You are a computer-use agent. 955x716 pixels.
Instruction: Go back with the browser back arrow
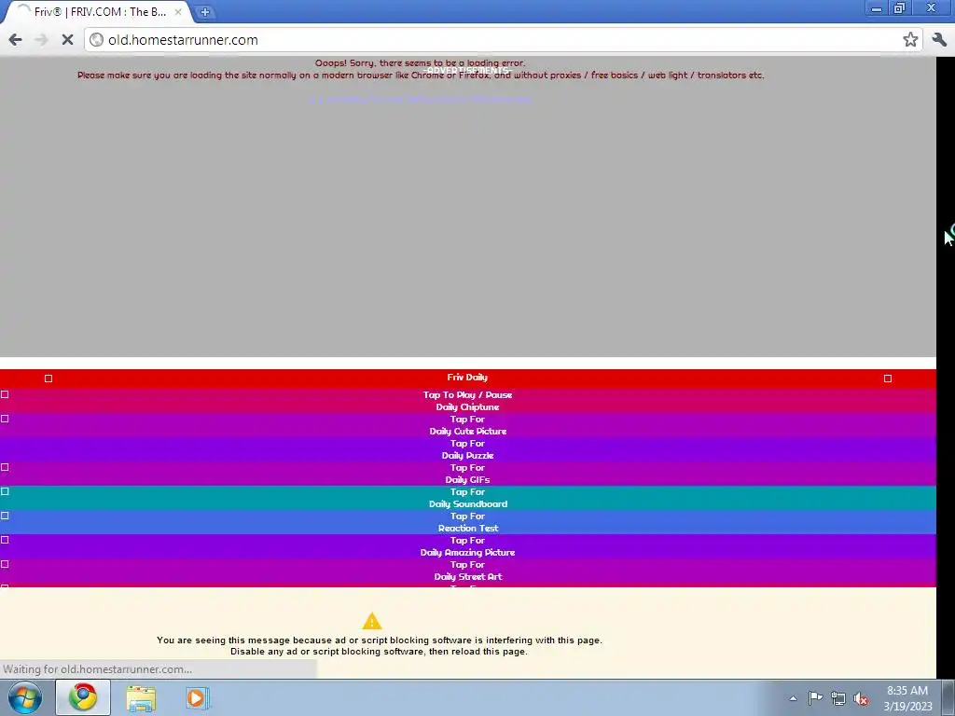(x=15, y=40)
